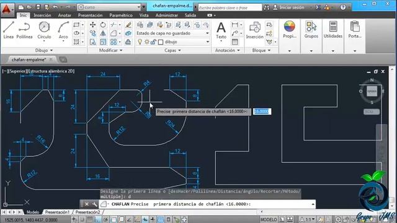Click the layer color swatch beside dibujo
The image size is (397, 223).
point(161,42)
